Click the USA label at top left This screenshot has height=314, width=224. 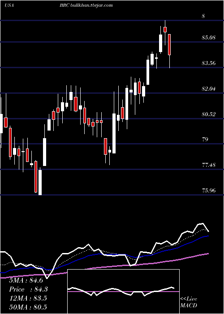pos(9,5)
